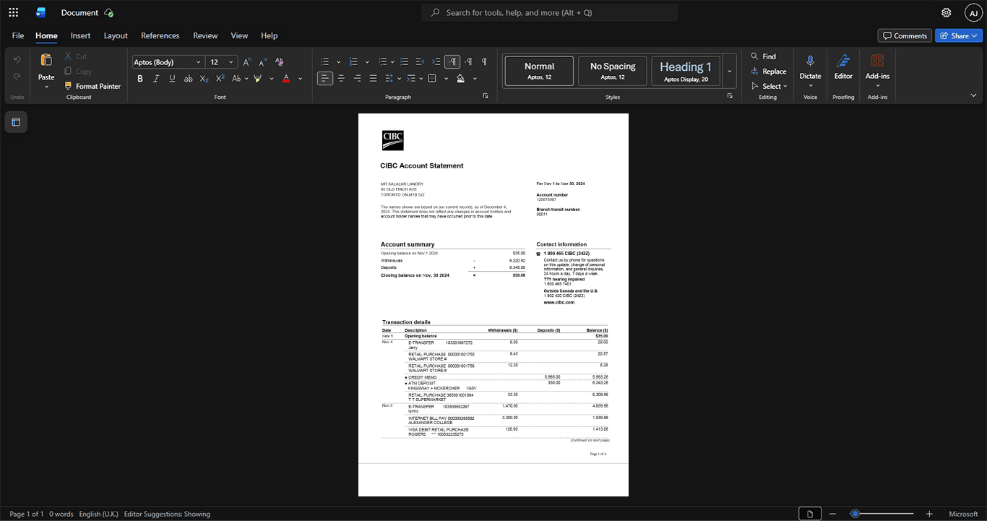Expand Paste options arrow

click(x=46, y=87)
